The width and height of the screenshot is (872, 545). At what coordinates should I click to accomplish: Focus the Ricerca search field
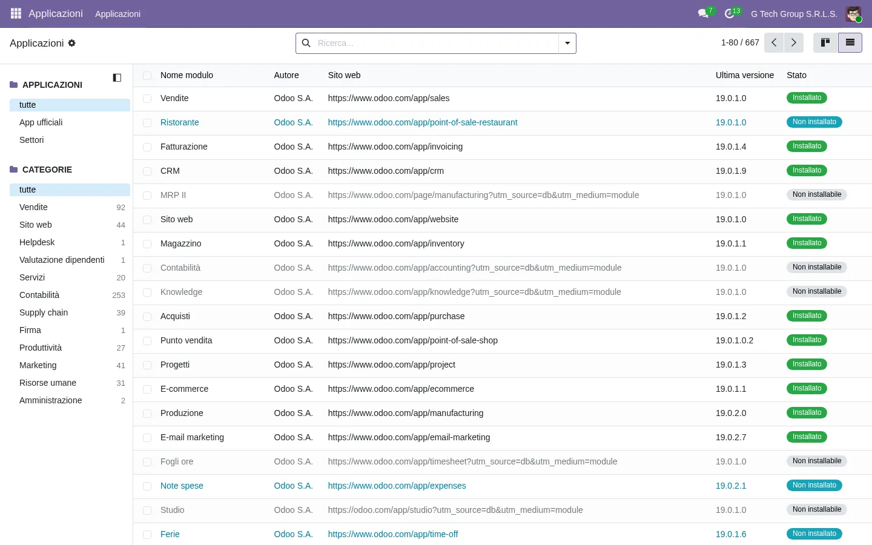(x=436, y=43)
